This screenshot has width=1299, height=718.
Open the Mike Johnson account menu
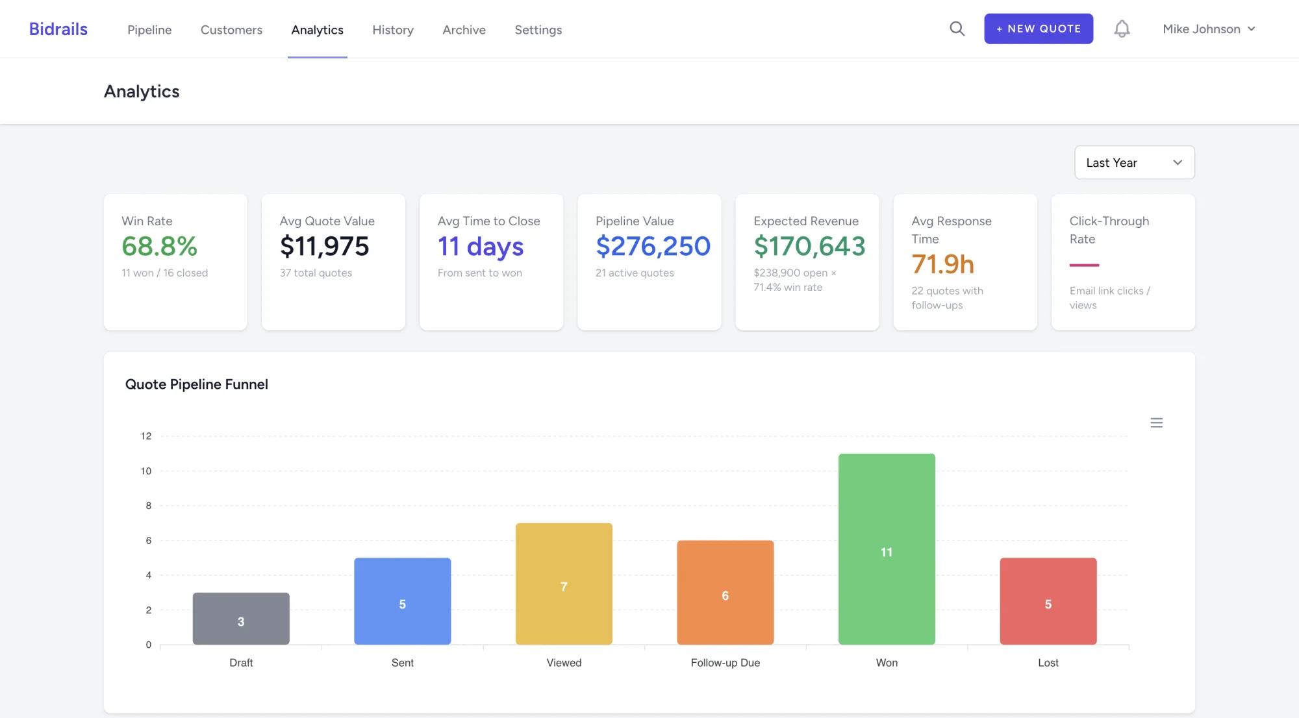(x=1209, y=29)
